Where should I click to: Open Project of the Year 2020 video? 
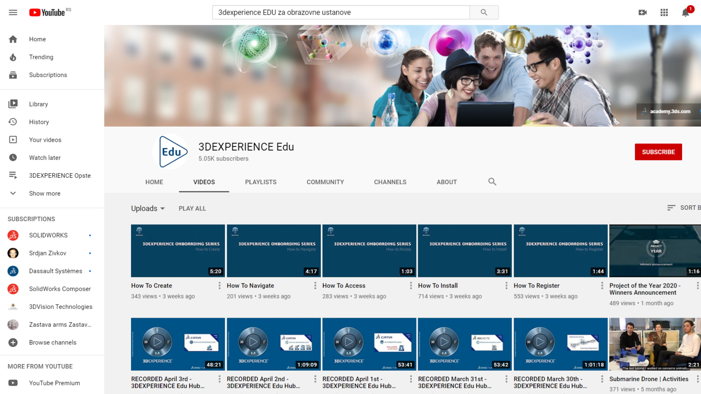655,251
